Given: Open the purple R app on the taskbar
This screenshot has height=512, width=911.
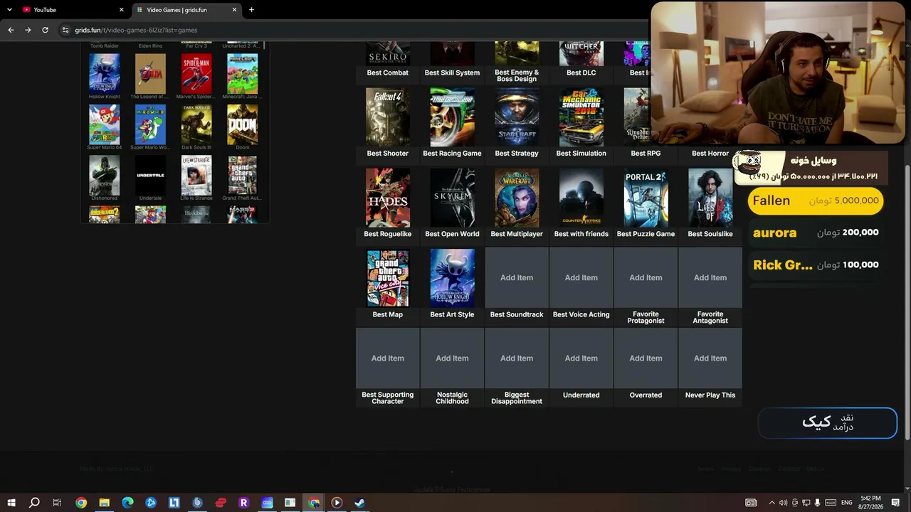Looking at the screenshot, I should point(243,503).
